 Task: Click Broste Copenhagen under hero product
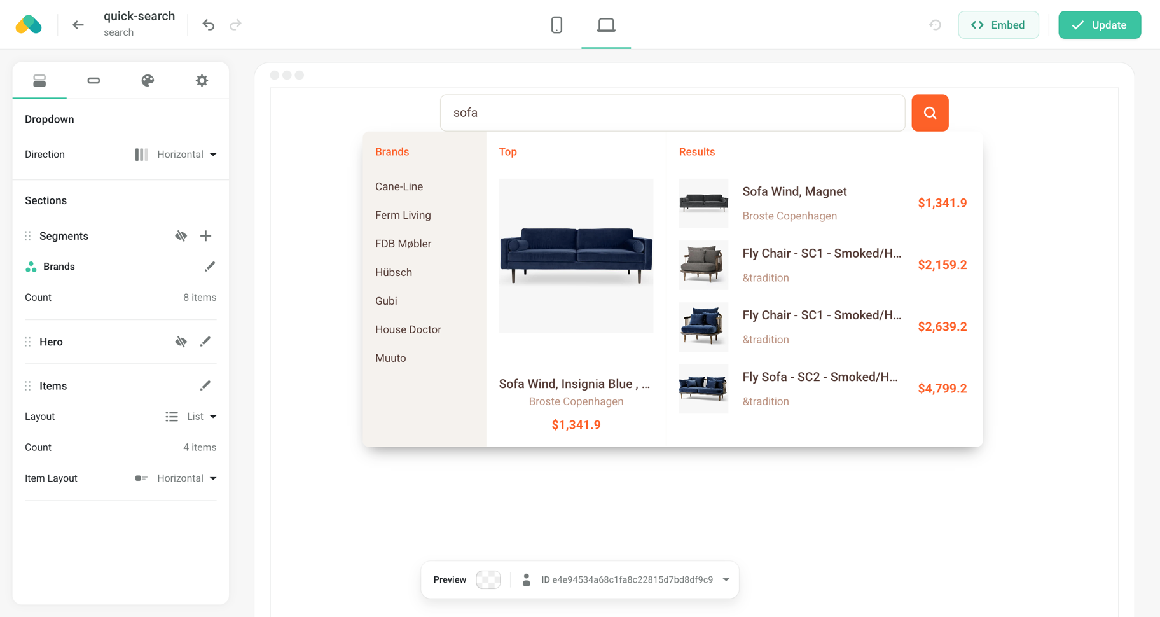pyautogui.click(x=576, y=401)
